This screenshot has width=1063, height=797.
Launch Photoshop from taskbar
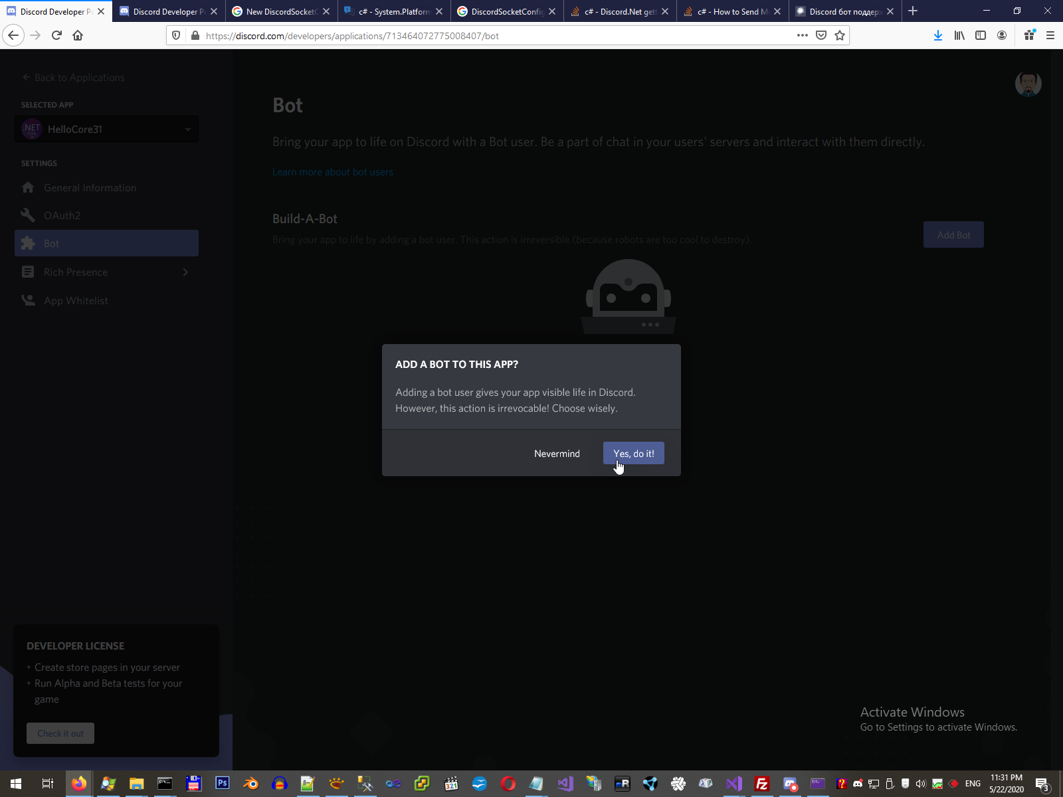click(223, 784)
